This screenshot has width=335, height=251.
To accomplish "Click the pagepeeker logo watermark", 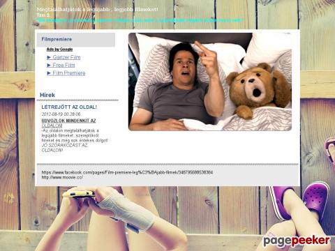I will (297, 241).
